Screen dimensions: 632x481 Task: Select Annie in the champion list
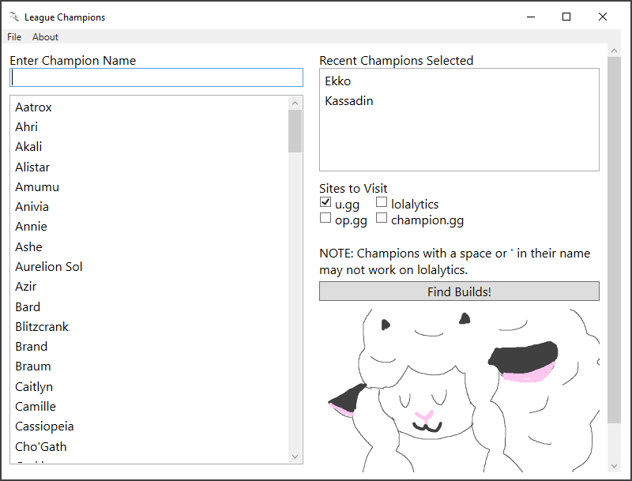pyautogui.click(x=149, y=227)
